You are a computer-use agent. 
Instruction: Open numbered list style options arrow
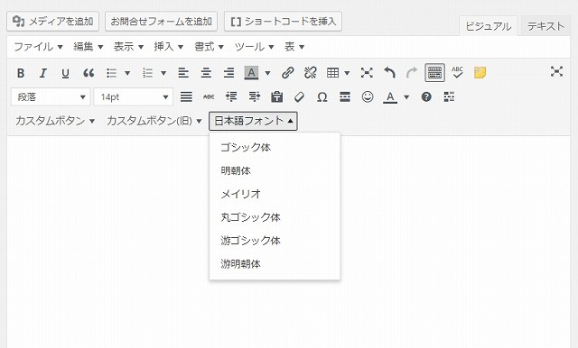coord(163,73)
